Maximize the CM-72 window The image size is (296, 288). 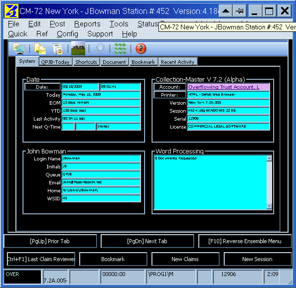click(x=269, y=11)
